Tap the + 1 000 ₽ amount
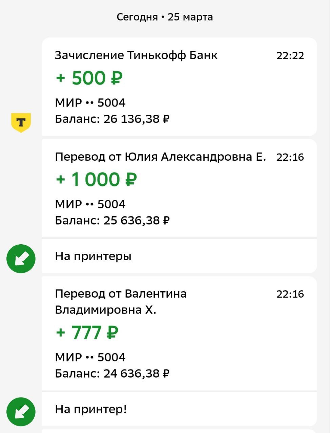 [x=96, y=180]
